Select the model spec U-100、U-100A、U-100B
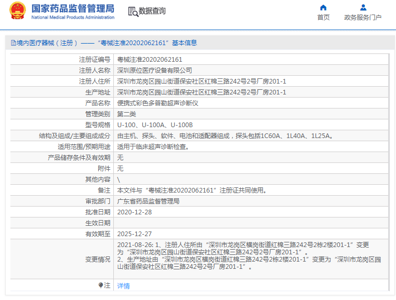 pos(155,125)
